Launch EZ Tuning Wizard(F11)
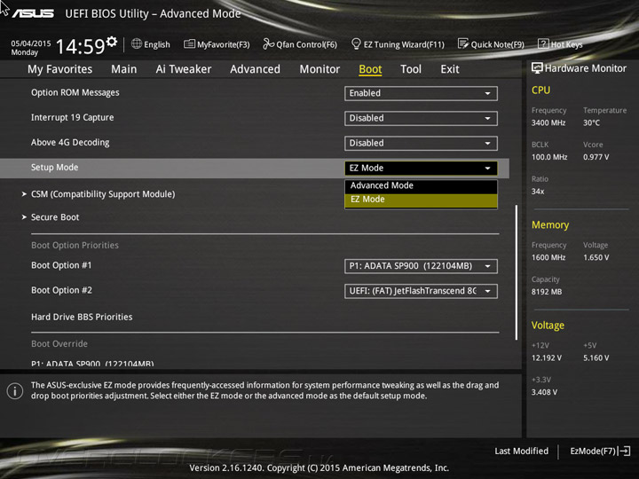The image size is (639, 479). [x=398, y=44]
